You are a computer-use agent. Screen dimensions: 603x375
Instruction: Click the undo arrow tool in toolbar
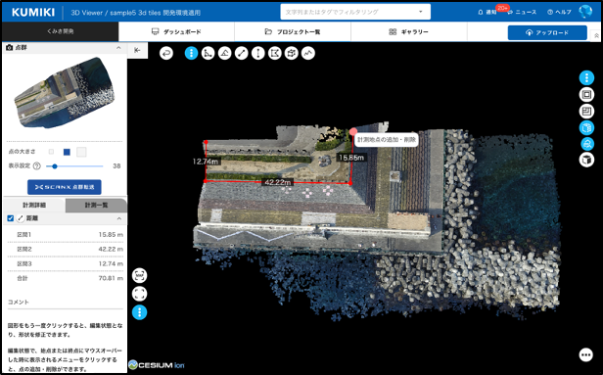tap(166, 53)
